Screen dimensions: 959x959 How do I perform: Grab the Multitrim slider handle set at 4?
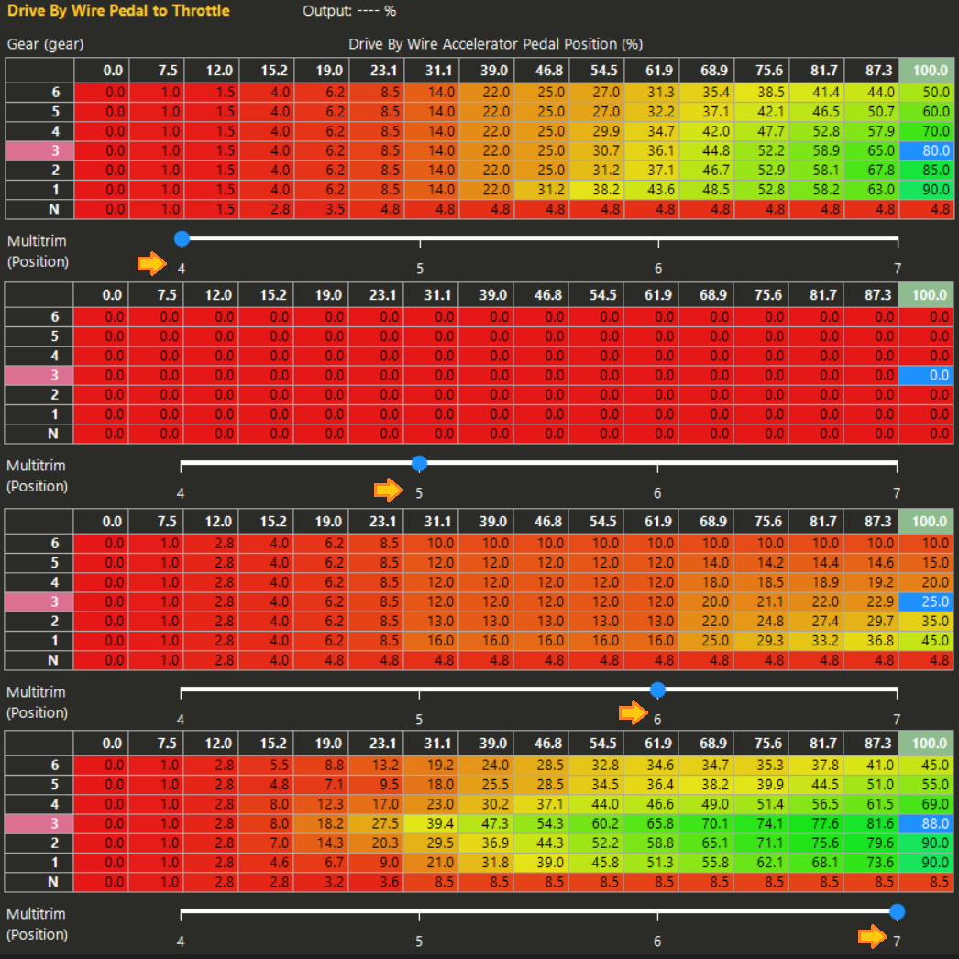click(x=182, y=238)
